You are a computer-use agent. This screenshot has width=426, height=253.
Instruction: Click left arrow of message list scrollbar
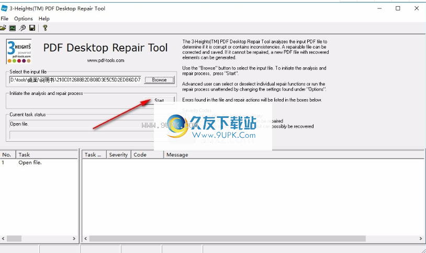point(86,238)
